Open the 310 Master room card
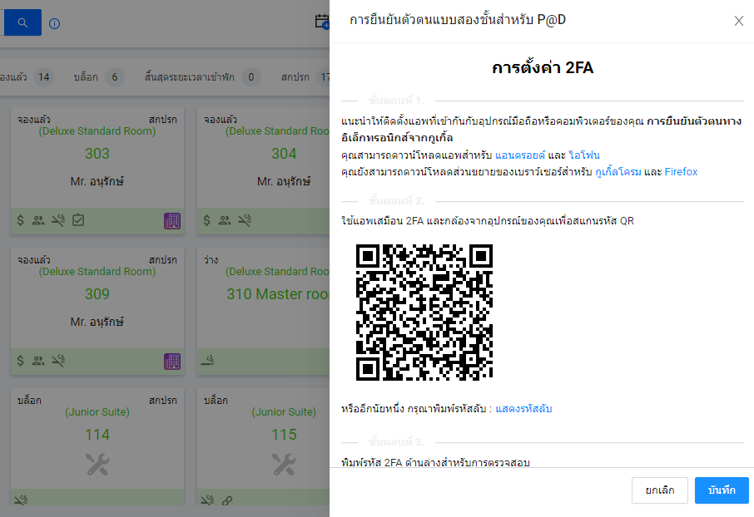This screenshot has height=517, width=754. 278,294
